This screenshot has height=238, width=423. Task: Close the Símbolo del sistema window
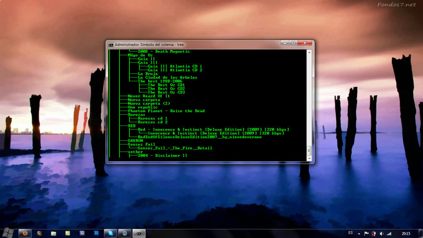(305, 43)
